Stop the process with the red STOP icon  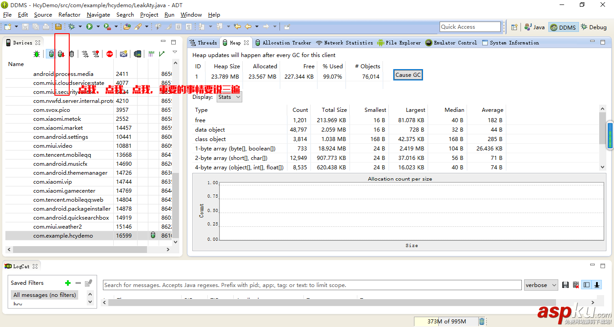(110, 54)
